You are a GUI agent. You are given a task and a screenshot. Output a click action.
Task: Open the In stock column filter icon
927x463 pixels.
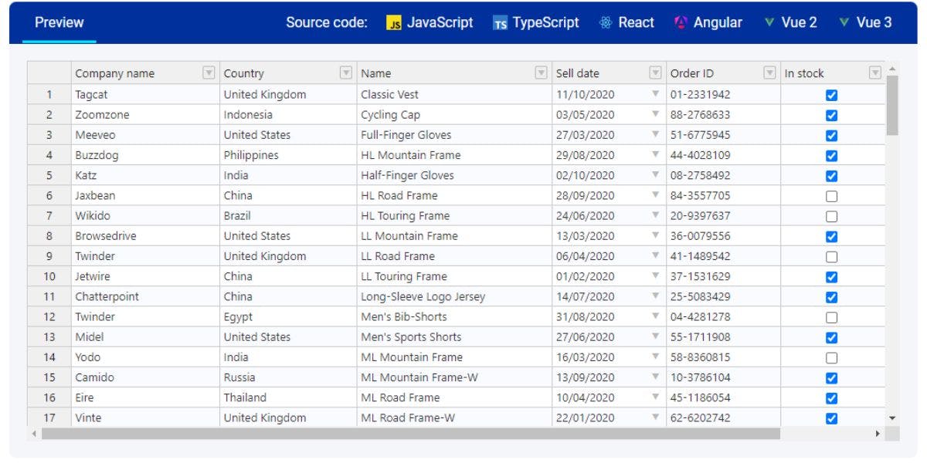874,73
